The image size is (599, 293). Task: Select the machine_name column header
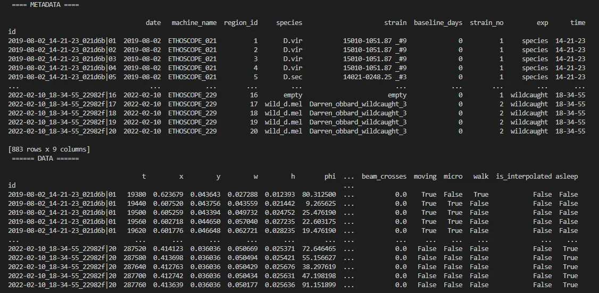(194, 22)
